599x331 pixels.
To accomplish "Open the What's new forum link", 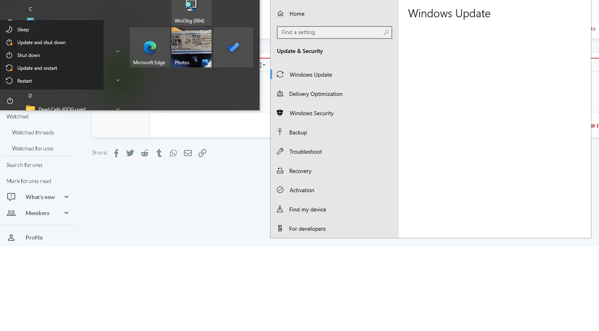I will pos(40,197).
